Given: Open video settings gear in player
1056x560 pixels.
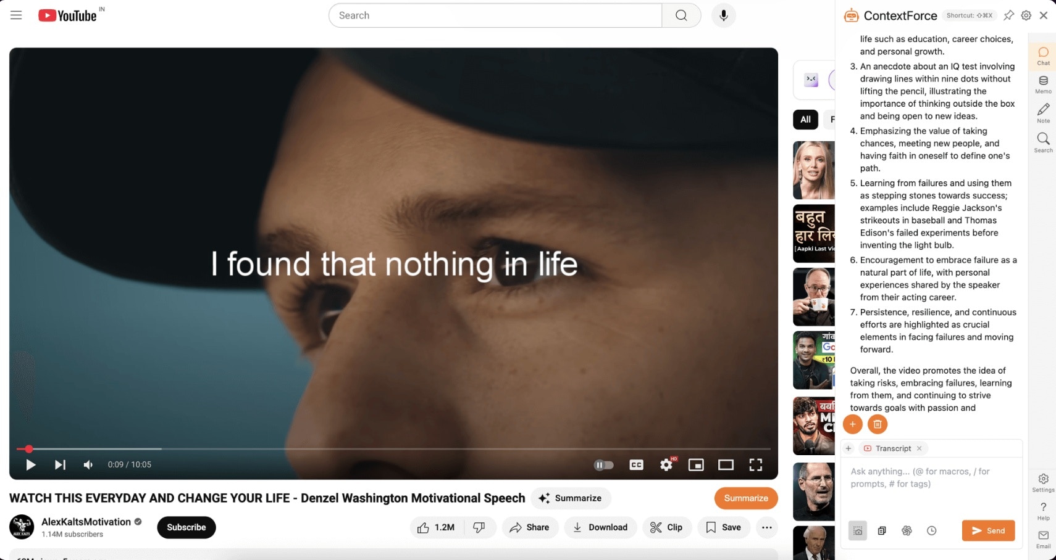Looking at the screenshot, I should [x=666, y=465].
